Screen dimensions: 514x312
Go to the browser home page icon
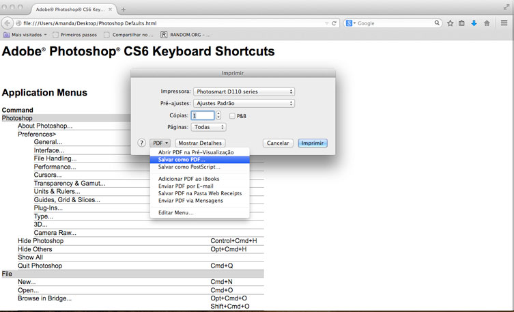pyautogui.click(x=487, y=23)
